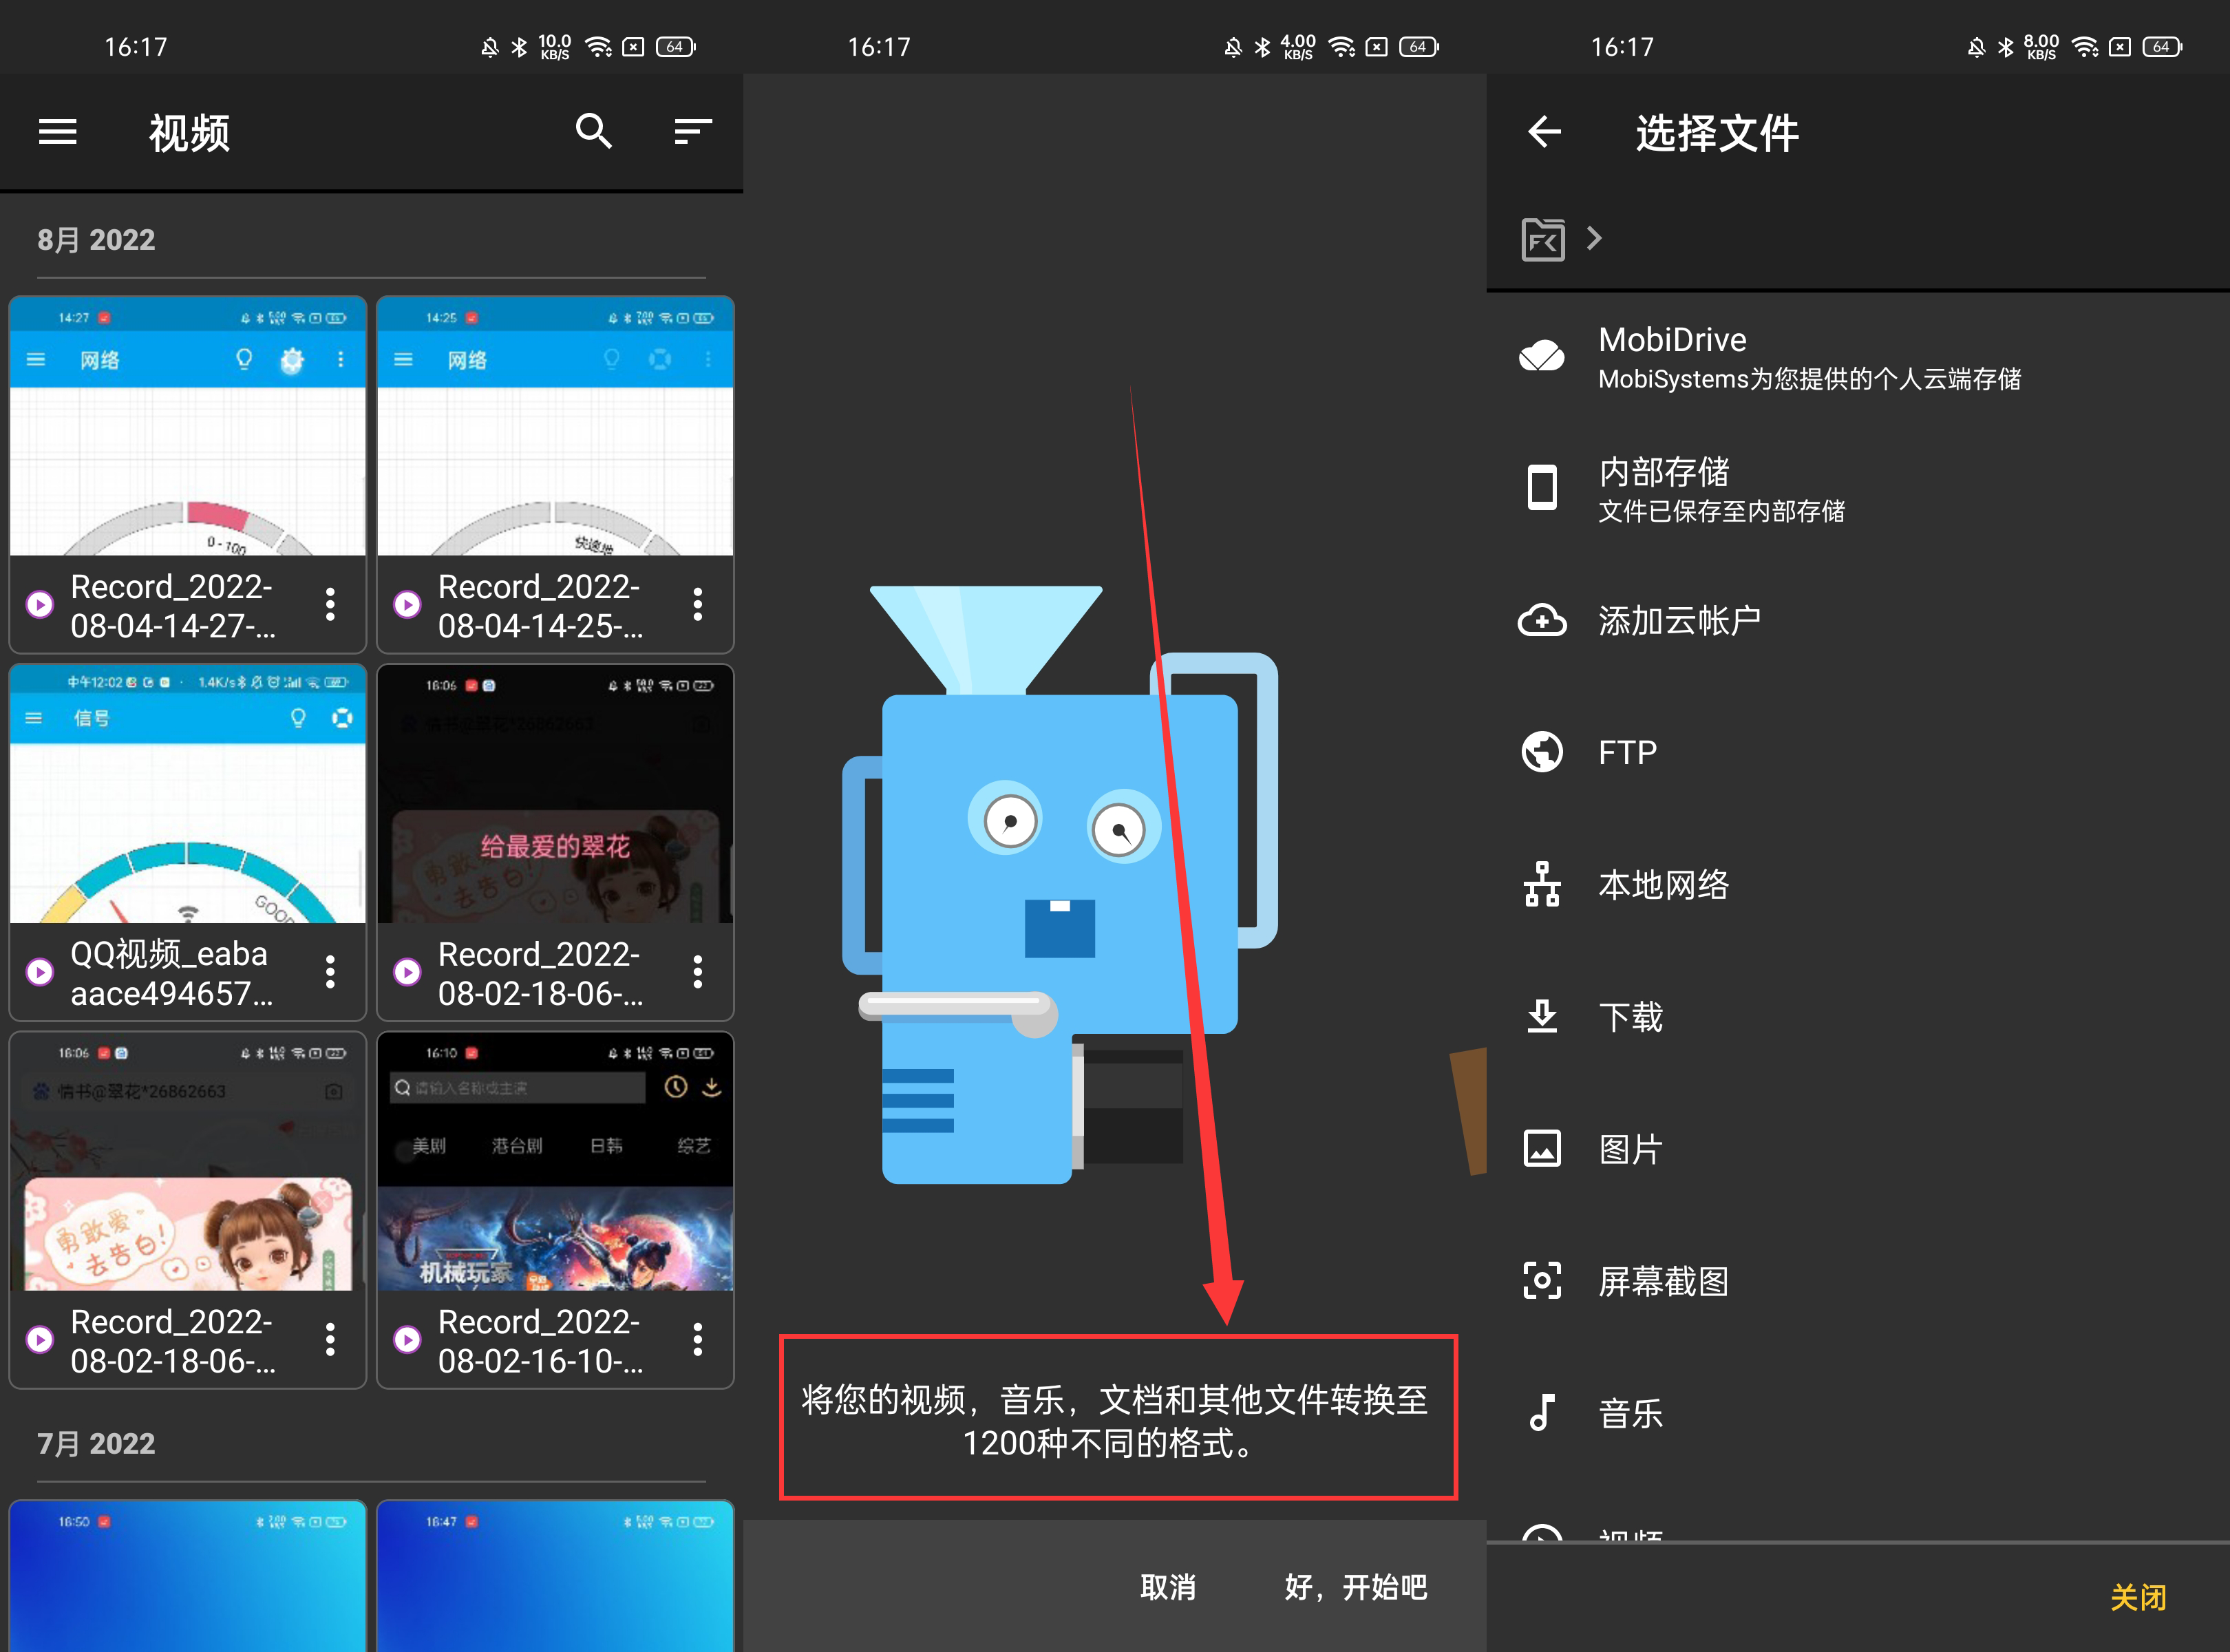2230x1652 pixels.
Task: Play icon of QQ视频_eaba video
Action: click(40, 972)
